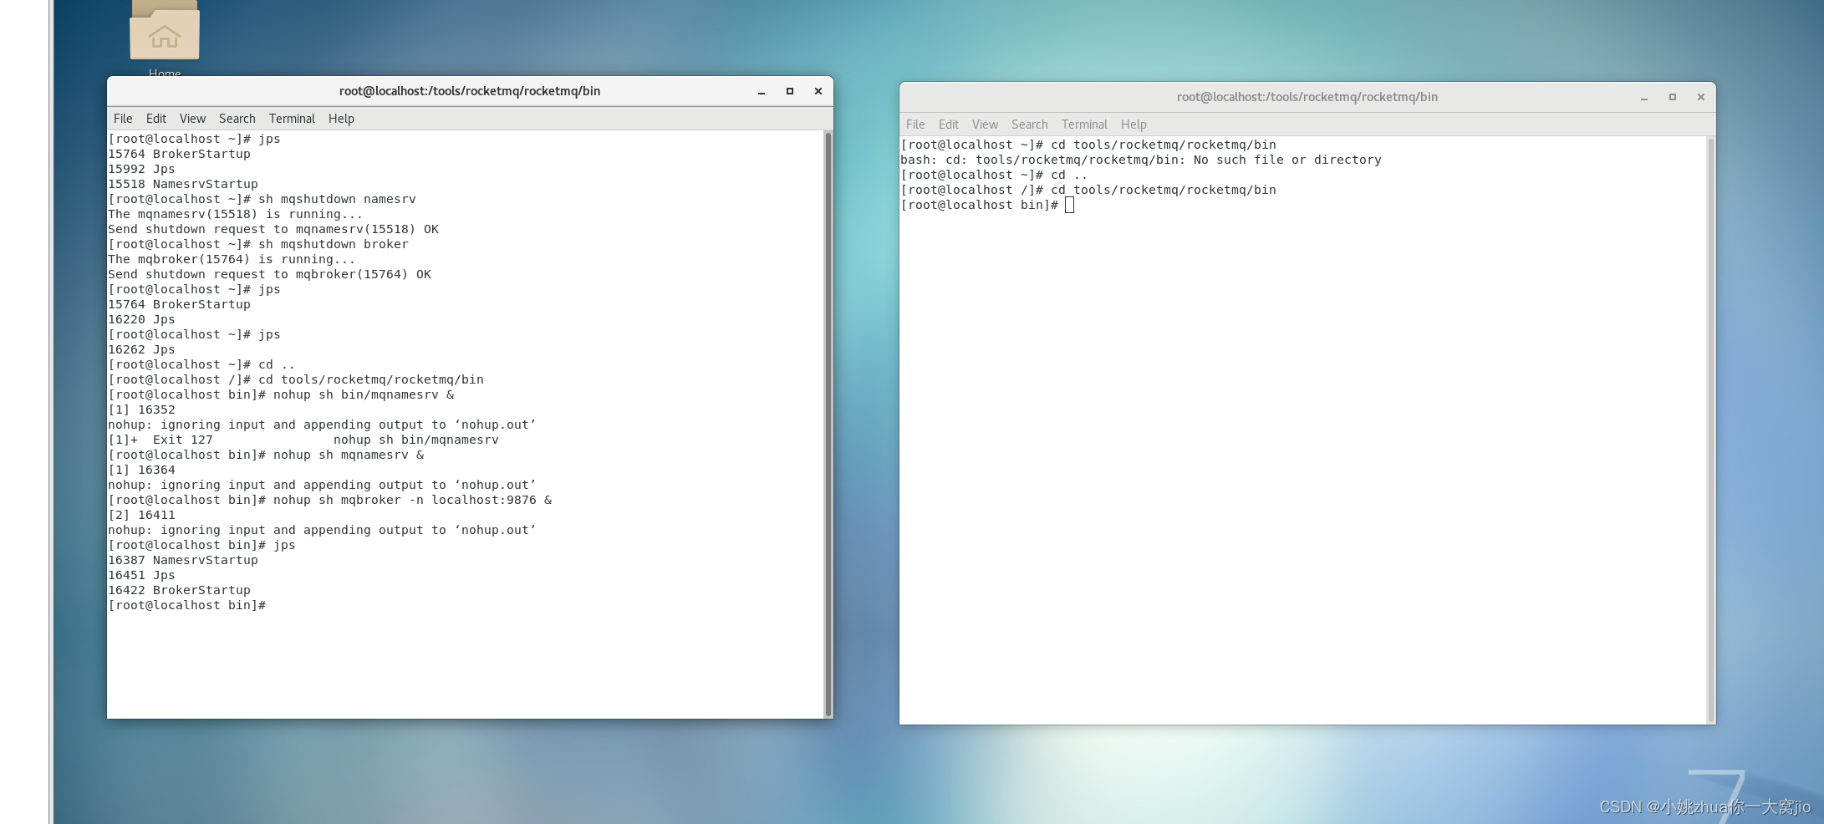Screen dimensions: 1824x824
Task: Maximize the left terminal window
Action: tap(789, 91)
